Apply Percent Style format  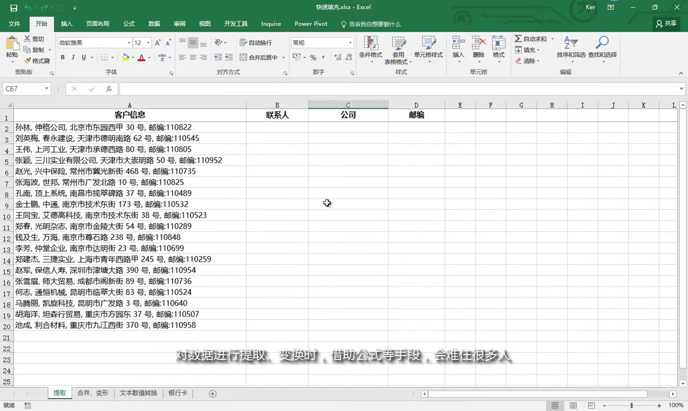313,58
